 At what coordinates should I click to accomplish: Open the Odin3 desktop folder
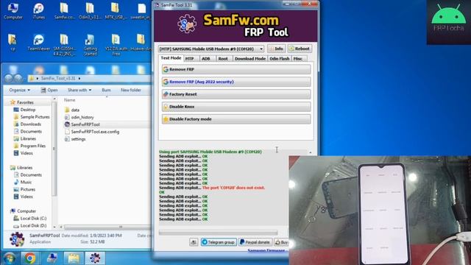coord(90,11)
